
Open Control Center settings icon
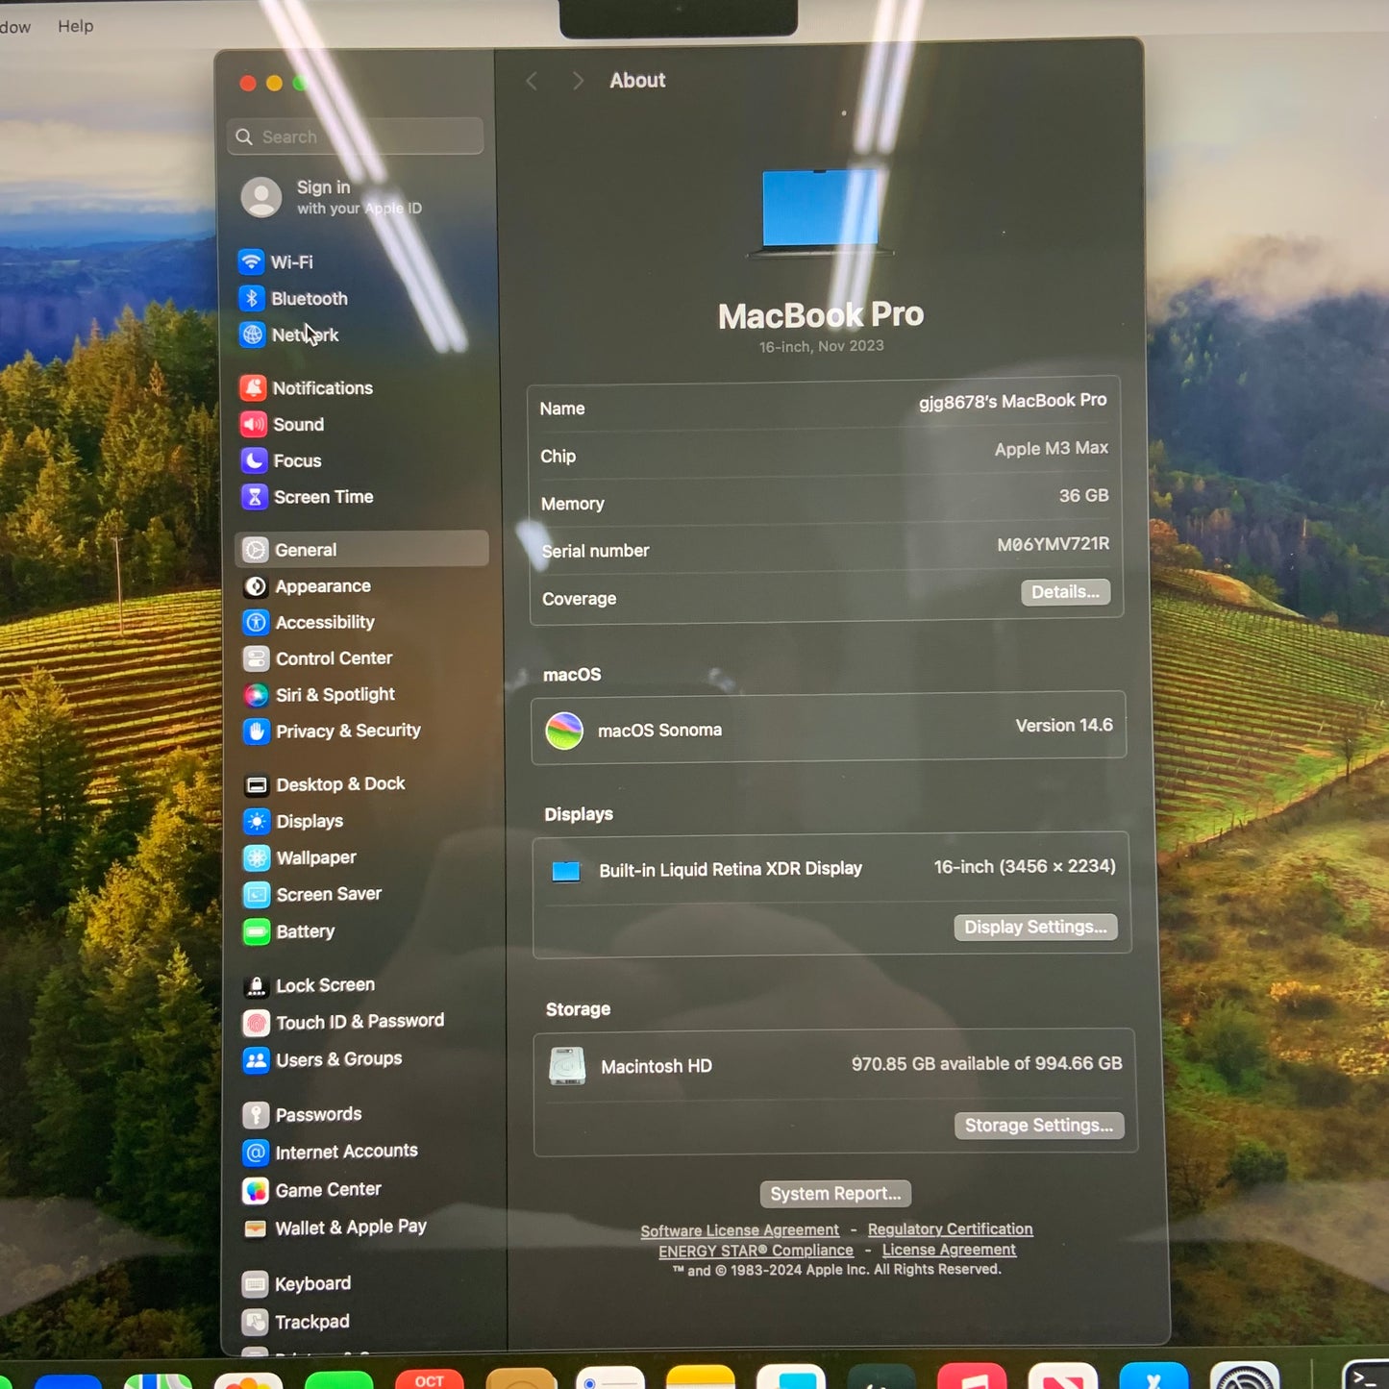click(x=256, y=658)
